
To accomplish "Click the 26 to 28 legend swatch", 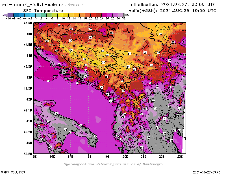I will pos(110,15).
